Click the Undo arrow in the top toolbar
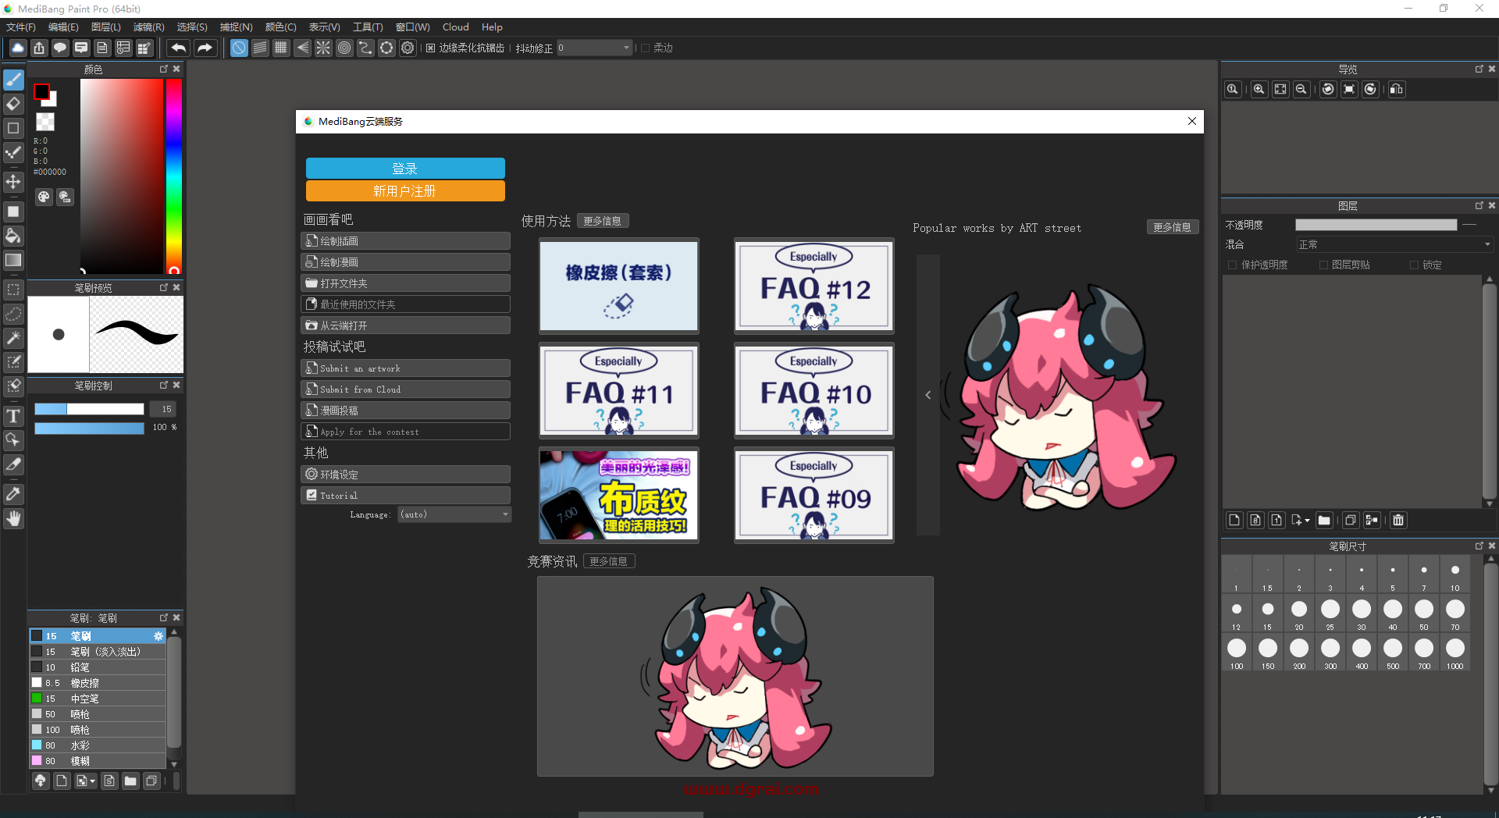The width and height of the screenshot is (1499, 818). 178,48
